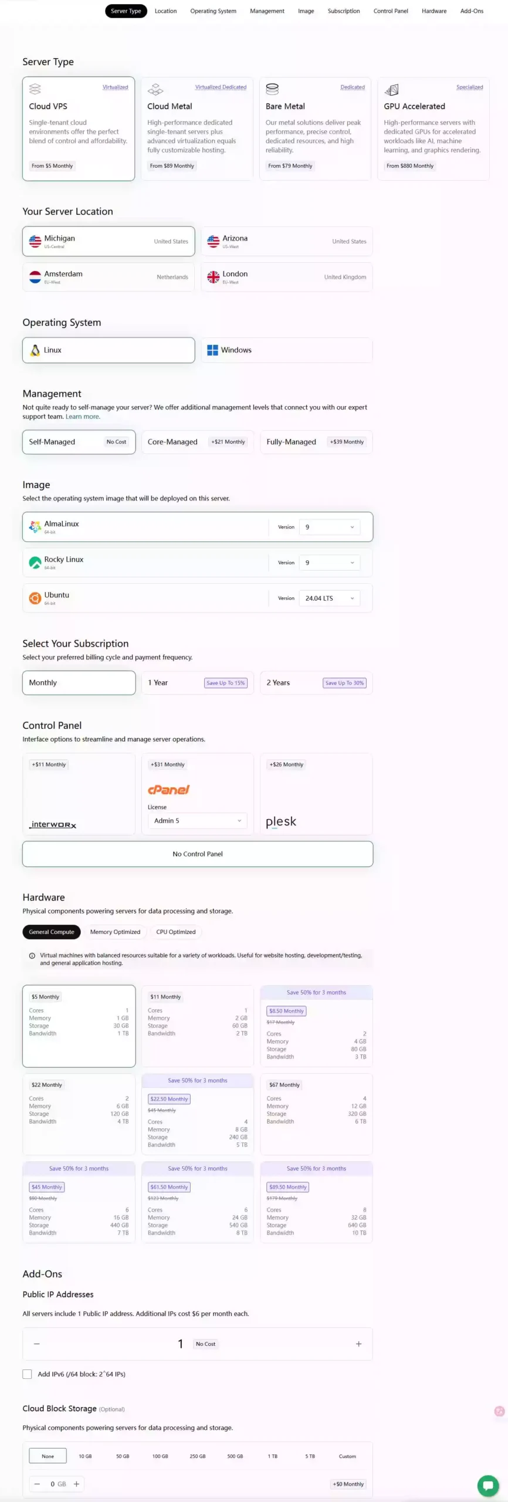
Task: Click the Ubuntu logo icon
Action: point(35,598)
